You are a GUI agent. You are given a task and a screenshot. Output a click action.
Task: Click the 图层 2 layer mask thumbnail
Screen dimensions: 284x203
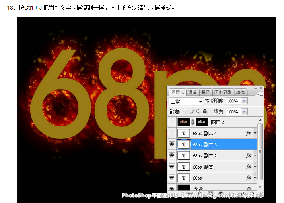[x=202, y=122]
